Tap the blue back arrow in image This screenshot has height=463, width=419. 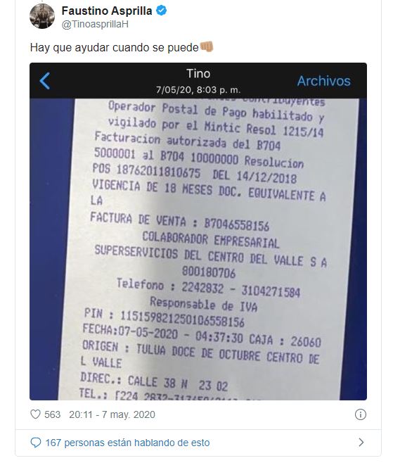pyautogui.click(x=45, y=81)
